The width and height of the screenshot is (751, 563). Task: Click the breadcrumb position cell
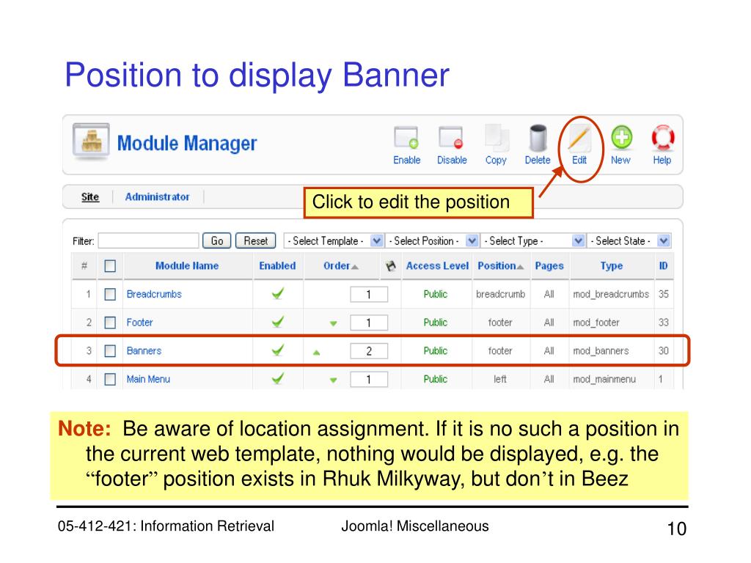point(500,294)
